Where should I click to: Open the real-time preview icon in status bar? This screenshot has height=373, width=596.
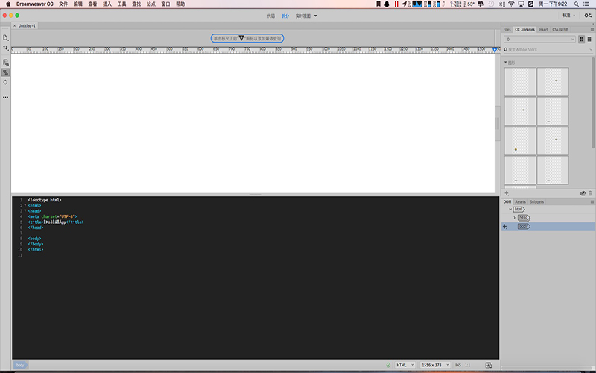coord(489,365)
